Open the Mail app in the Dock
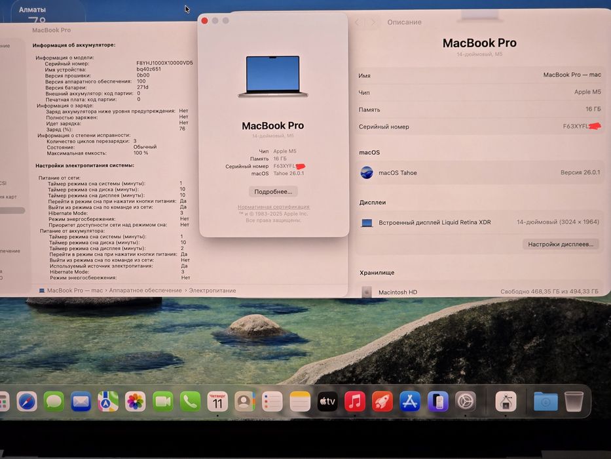Screen dimensions: 611x459 81,401
